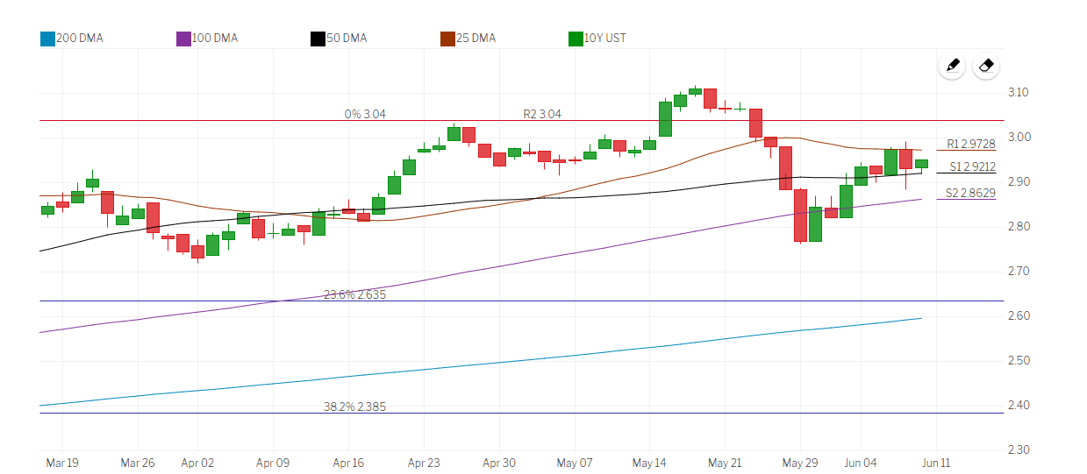Click the 200 DMA legend label
The width and height of the screenshot is (1087, 474).
tap(79, 39)
